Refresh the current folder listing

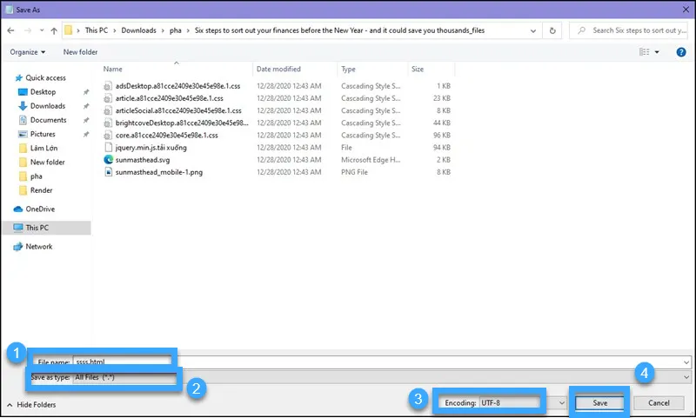pos(552,30)
